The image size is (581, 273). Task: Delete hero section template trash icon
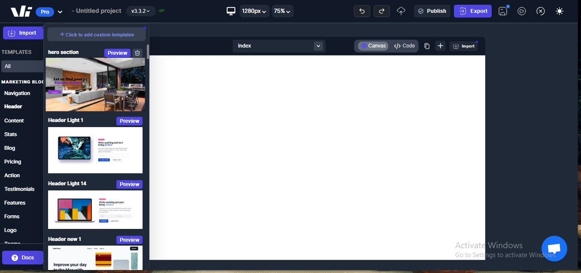click(137, 53)
